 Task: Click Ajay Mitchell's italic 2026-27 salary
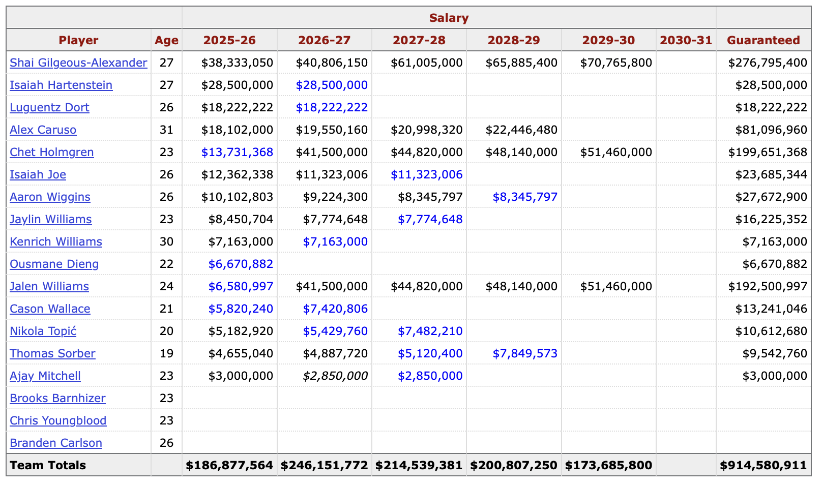pos(335,376)
